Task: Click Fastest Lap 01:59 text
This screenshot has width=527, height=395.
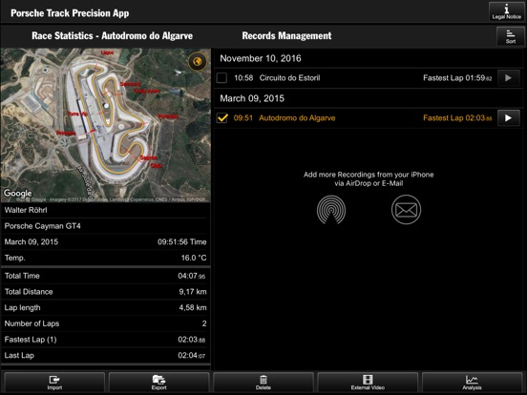Action: [457, 78]
